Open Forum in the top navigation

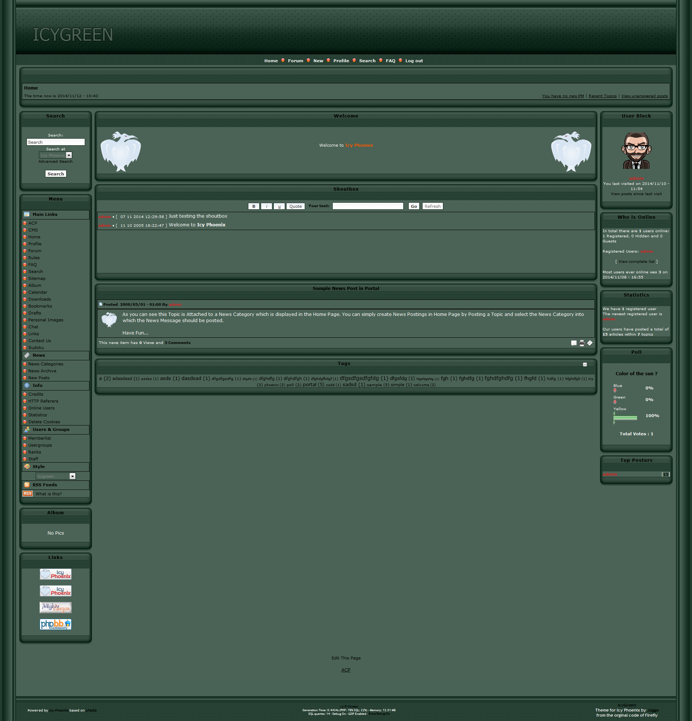click(296, 61)
